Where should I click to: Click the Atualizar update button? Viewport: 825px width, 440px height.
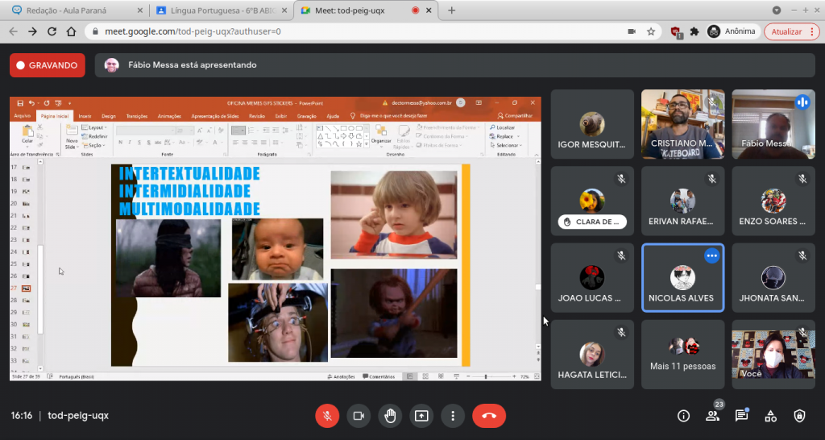(792, 31)
